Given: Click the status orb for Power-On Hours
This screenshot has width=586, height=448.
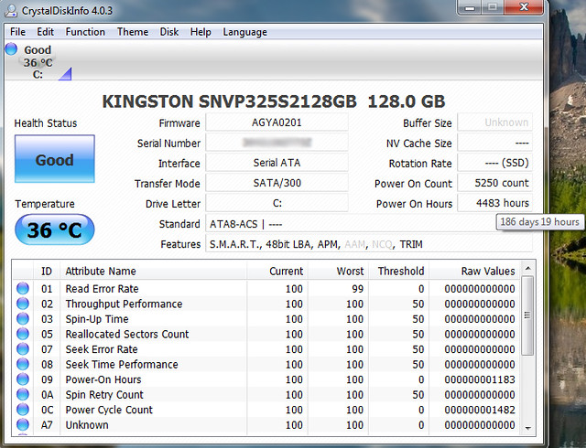Looking at the screenshot, I should (x=23, y=379).
